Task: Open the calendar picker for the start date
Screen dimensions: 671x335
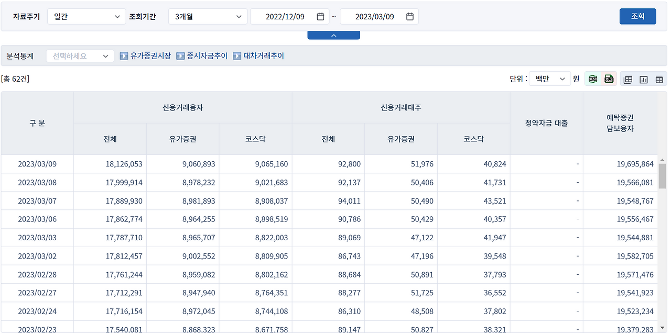Action: pyautogui.click(x=320, y=16)
